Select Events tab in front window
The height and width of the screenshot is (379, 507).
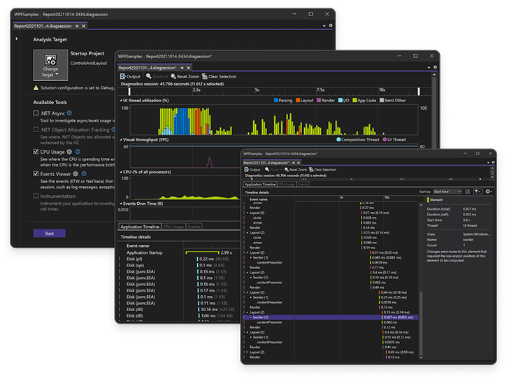(x=303, y=185)
